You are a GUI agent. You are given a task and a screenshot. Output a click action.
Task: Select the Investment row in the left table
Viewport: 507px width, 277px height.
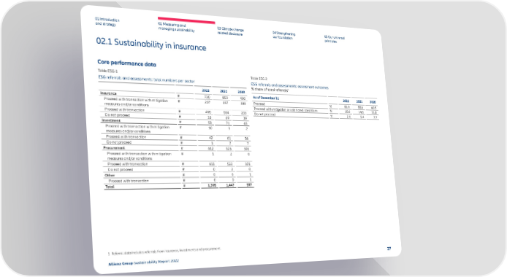[175, 121]
